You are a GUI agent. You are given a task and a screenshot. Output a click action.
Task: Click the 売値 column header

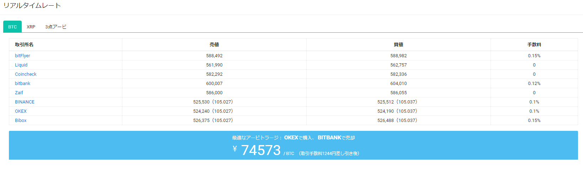[x=214, y=44]
